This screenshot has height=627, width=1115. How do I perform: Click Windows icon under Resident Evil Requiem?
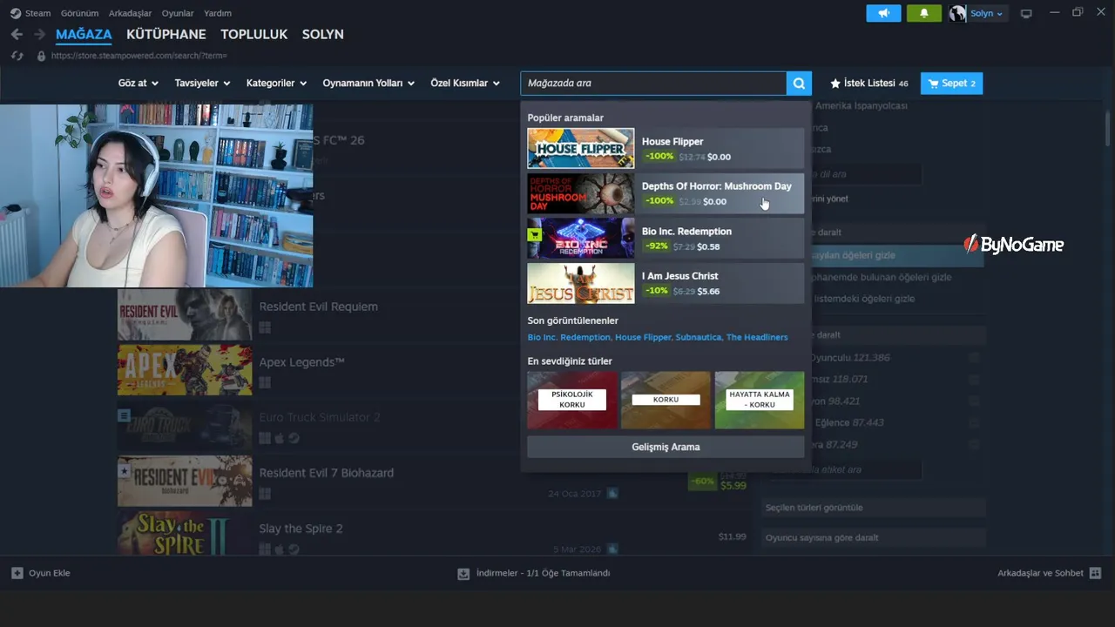point(265,327)
